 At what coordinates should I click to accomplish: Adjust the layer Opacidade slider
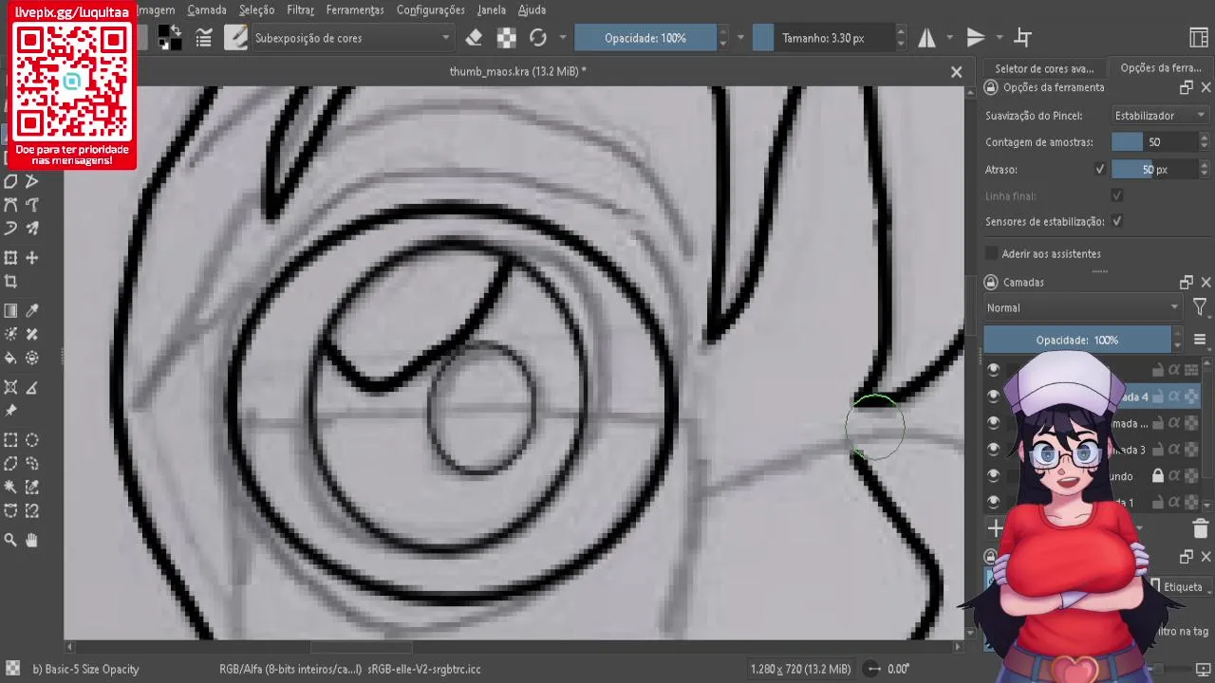coord(1077,340)
